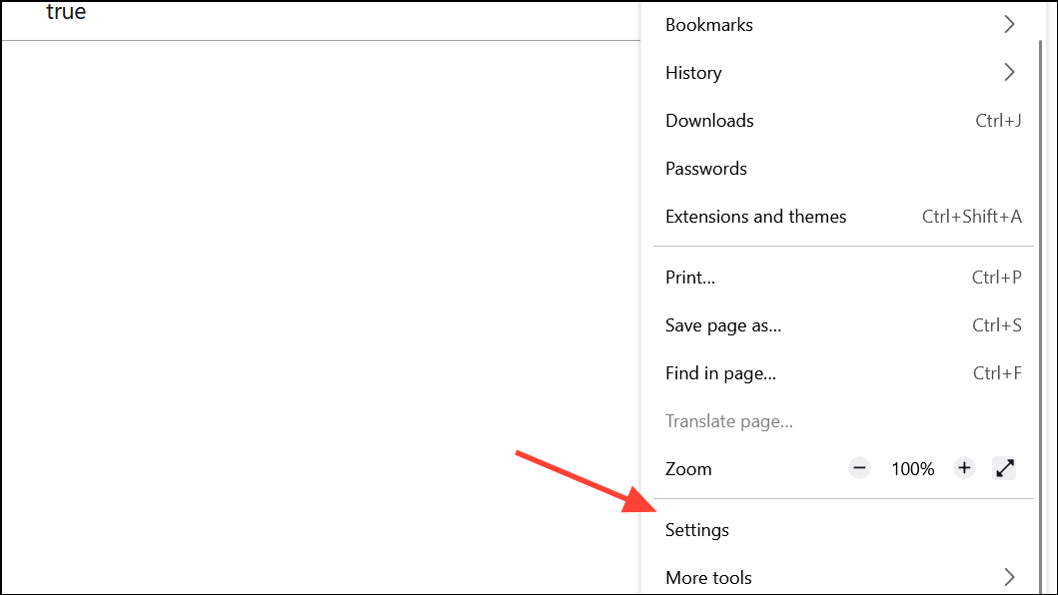
Task: Click the greyed Translate page... item
Action: [x=729, y=421]
